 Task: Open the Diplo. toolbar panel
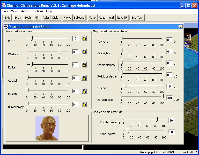click(x=56, y=18)
